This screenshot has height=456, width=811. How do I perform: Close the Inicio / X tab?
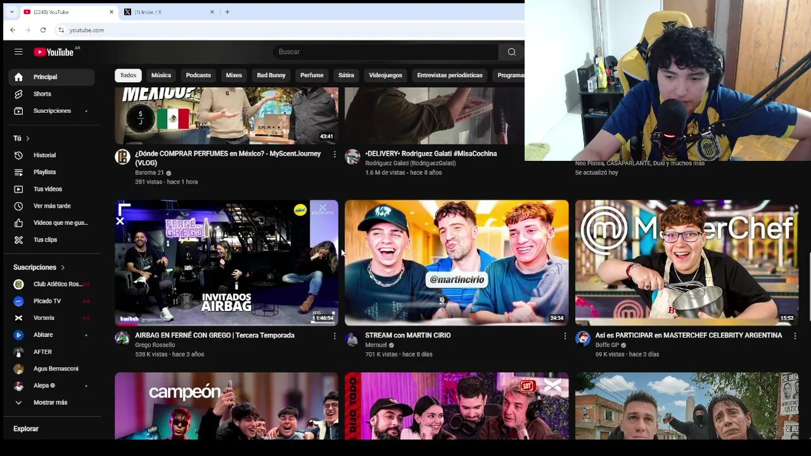(212, 11)
